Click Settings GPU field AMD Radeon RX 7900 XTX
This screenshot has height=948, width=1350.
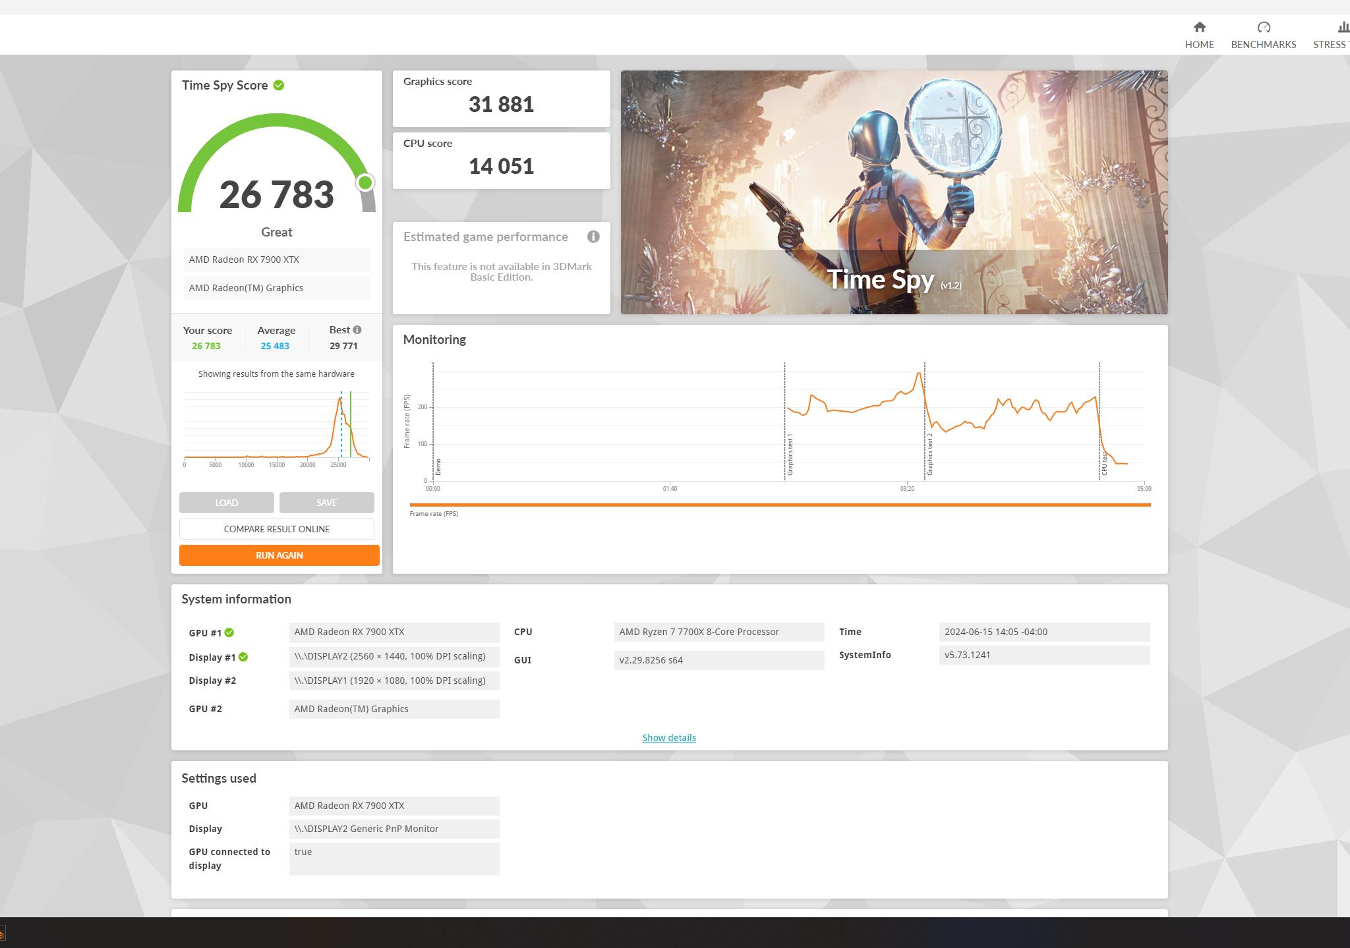pyautogui.click(x=394, y=806)
